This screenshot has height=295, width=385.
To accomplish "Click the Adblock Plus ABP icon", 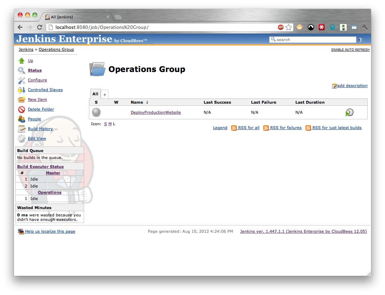I will 281,27.
